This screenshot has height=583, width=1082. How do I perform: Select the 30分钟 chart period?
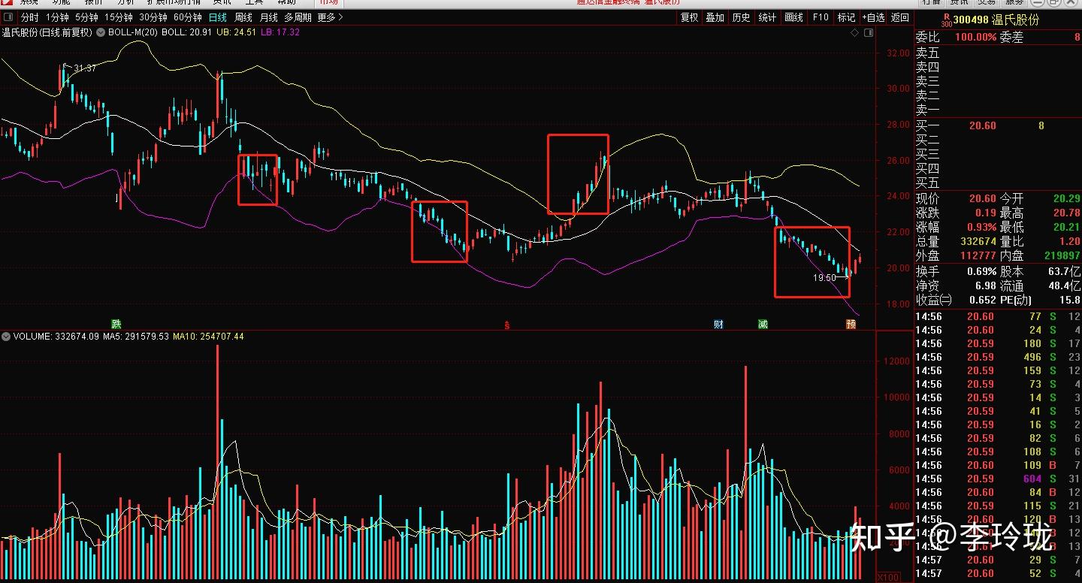(x=153, y=17)
